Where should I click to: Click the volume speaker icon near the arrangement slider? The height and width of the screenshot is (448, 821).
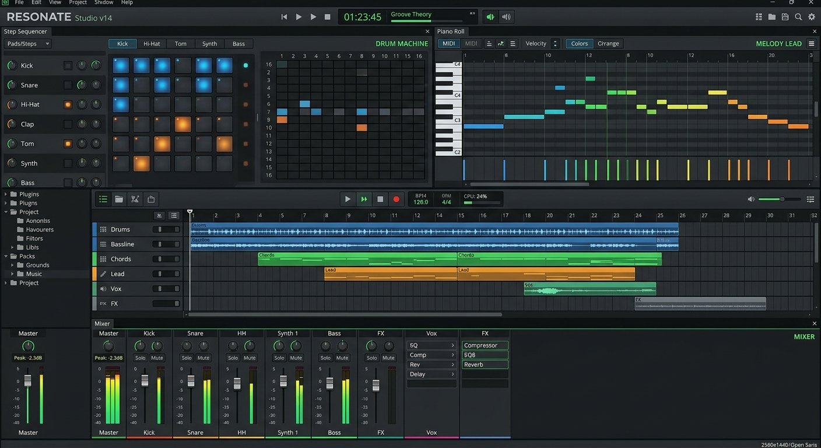coord(751,199)
